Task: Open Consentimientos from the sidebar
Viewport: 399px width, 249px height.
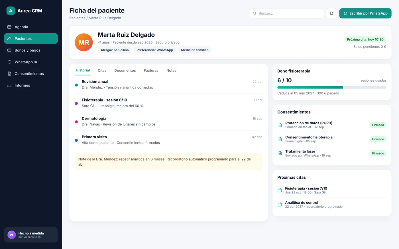Action: tap(31, 73)
